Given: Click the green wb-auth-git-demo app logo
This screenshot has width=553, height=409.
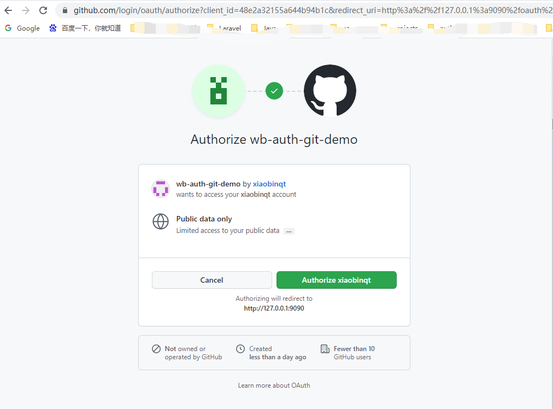Looking at the screenshot, I should click(219, 91).
